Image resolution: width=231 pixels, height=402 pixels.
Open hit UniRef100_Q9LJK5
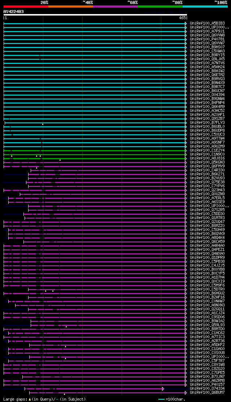point(208,59)
